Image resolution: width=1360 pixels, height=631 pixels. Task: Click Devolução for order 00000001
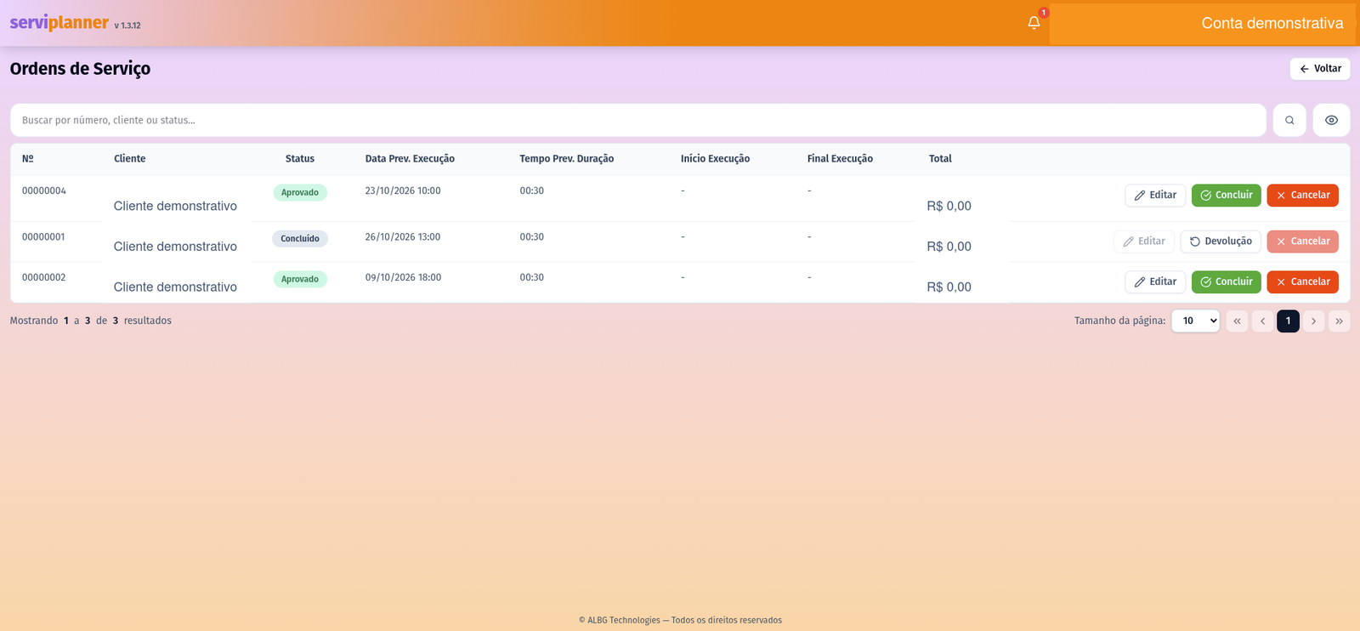tap(1221, 242)
